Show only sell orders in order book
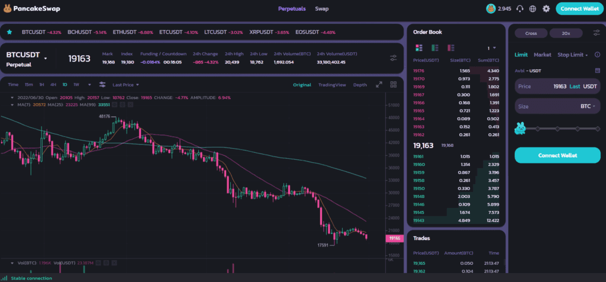This screenshot has height=282, width=606. 450,48
